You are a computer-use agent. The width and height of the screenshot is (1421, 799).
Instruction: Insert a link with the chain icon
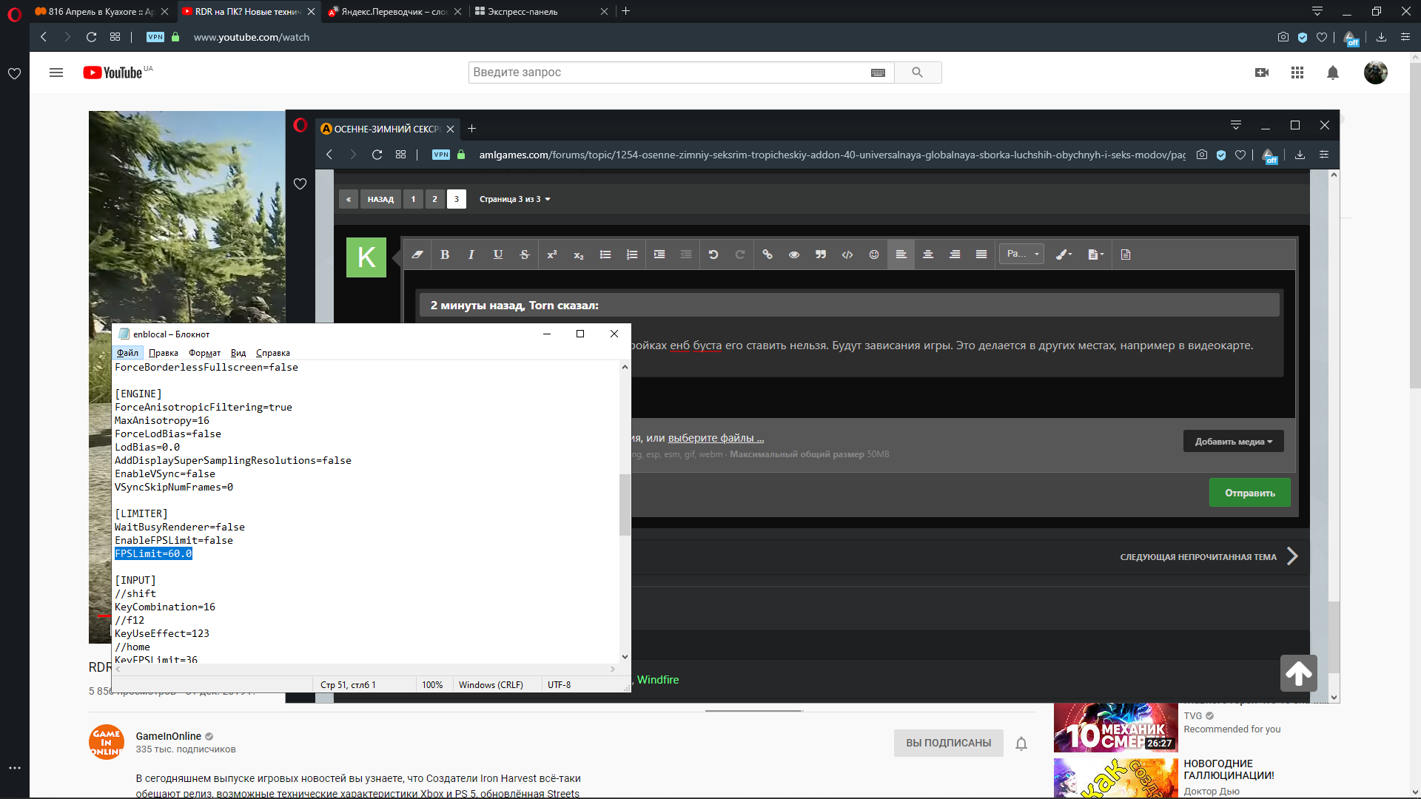point(767,254)
